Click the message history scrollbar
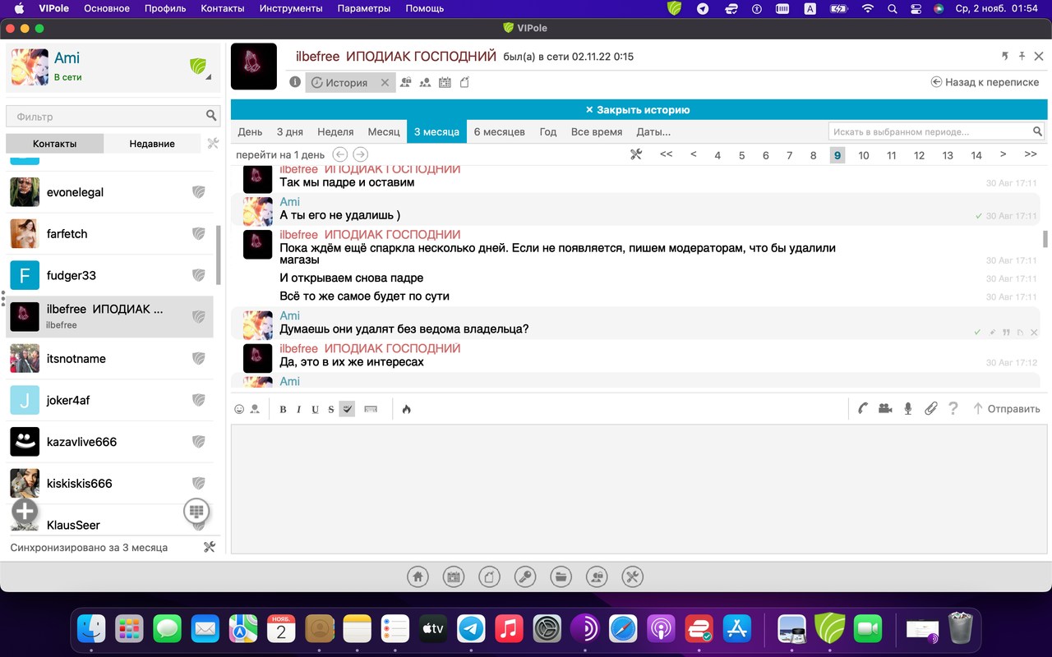The width and height of the screenshot is (1052, 657). coord(1045,238)
